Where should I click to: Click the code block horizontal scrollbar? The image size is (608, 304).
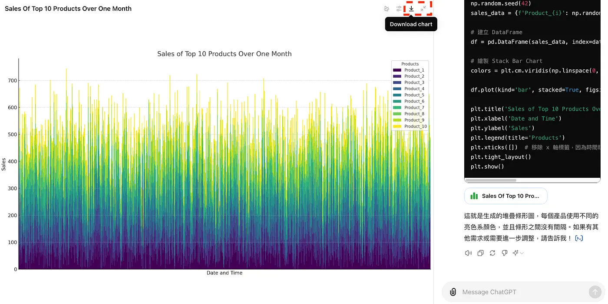coord(490,180)
